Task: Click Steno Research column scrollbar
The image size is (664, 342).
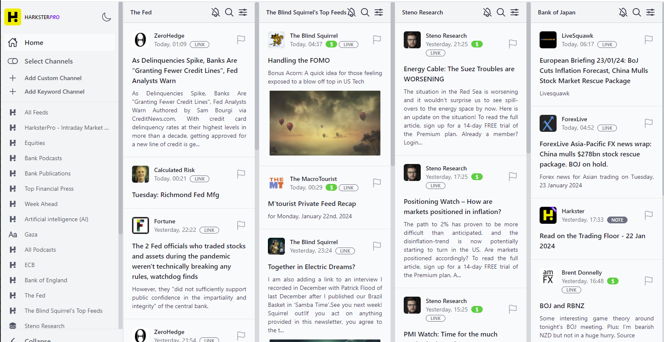Action: 528,78
